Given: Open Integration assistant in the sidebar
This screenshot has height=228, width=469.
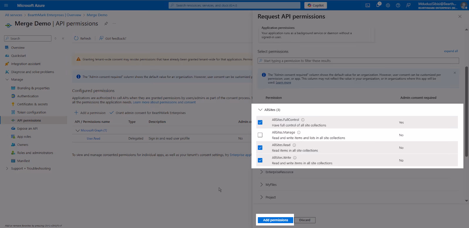Looking at the screenshot, I should tap(26, 64).
